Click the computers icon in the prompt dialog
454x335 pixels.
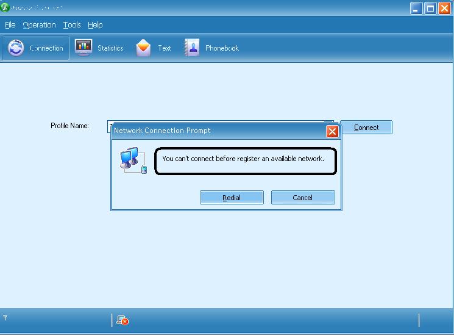(x=132, y=160)
